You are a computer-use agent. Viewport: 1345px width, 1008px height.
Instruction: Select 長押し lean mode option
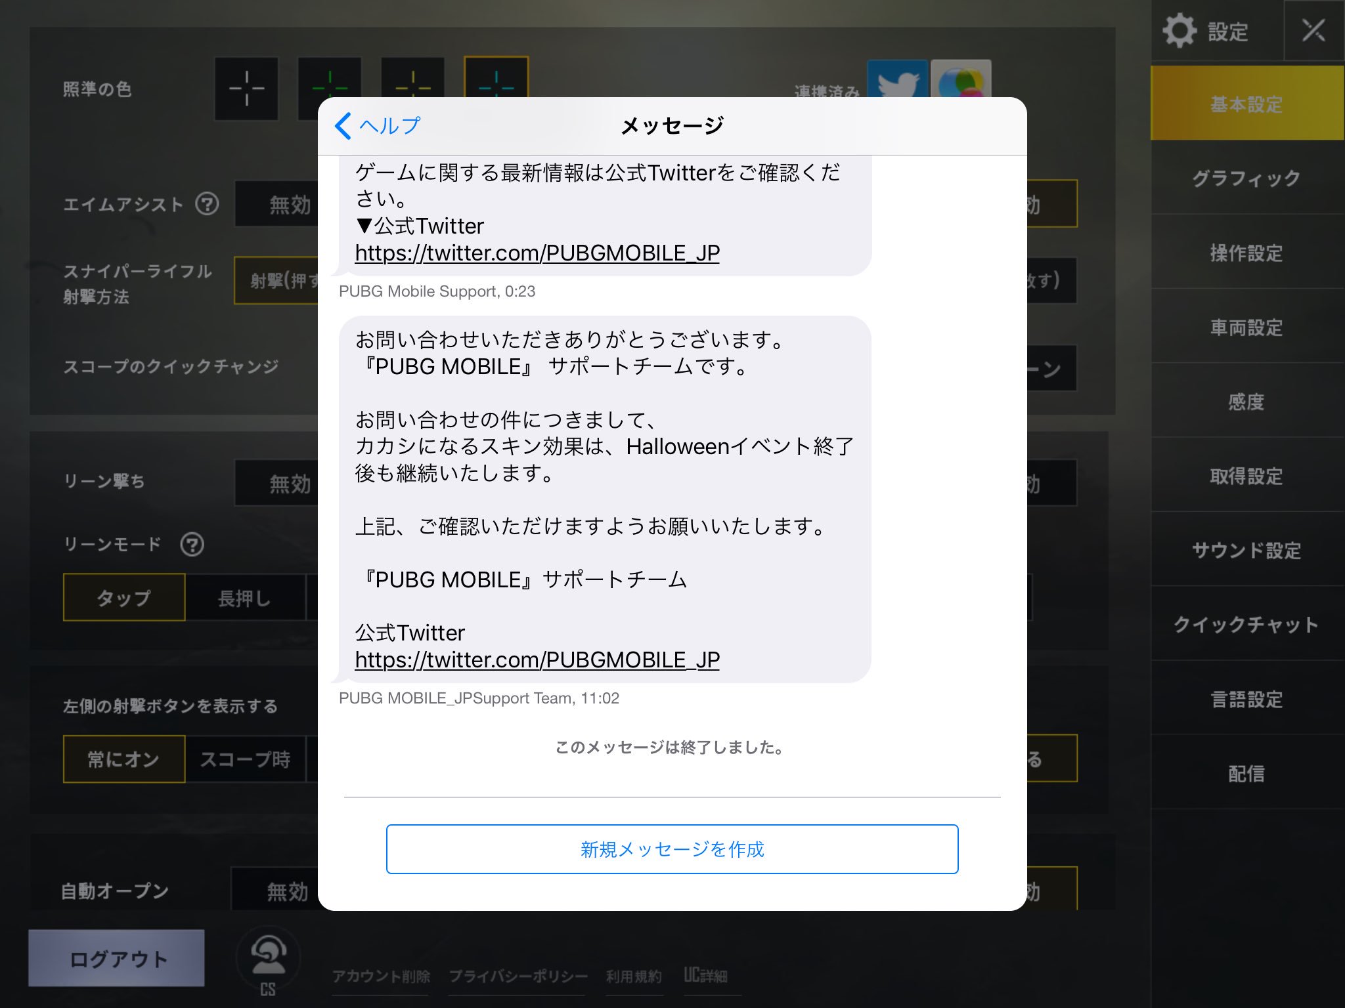[245, 598]
